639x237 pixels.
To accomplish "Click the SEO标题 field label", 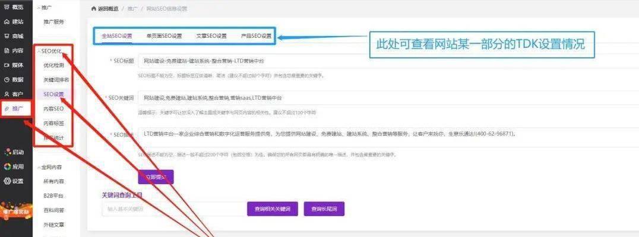I will tap(122, 60).
